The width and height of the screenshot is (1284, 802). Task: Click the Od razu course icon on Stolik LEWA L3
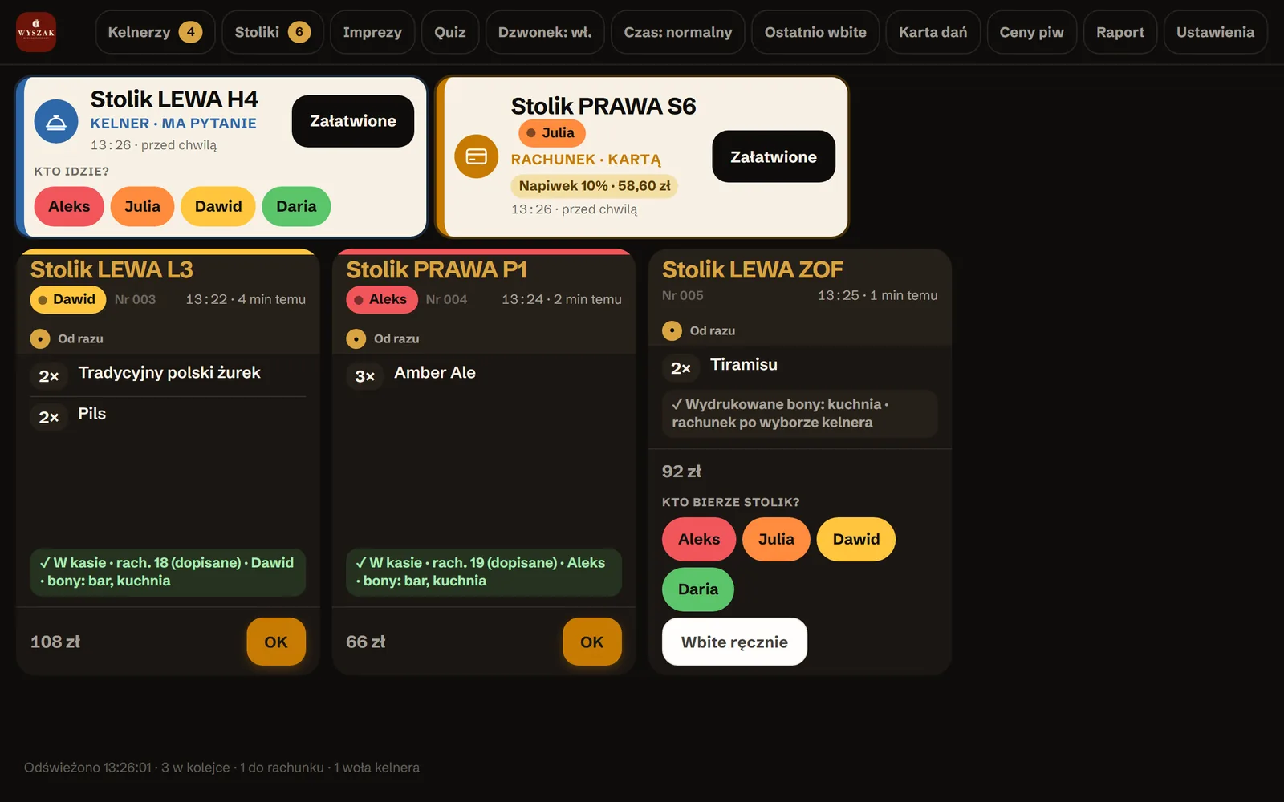click(x=40, y=339)
